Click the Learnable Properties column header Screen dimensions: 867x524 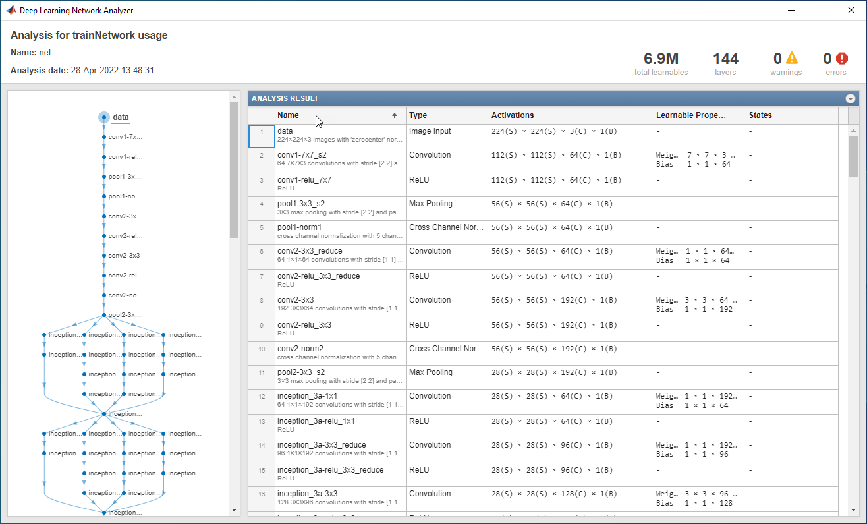[699, 115]
